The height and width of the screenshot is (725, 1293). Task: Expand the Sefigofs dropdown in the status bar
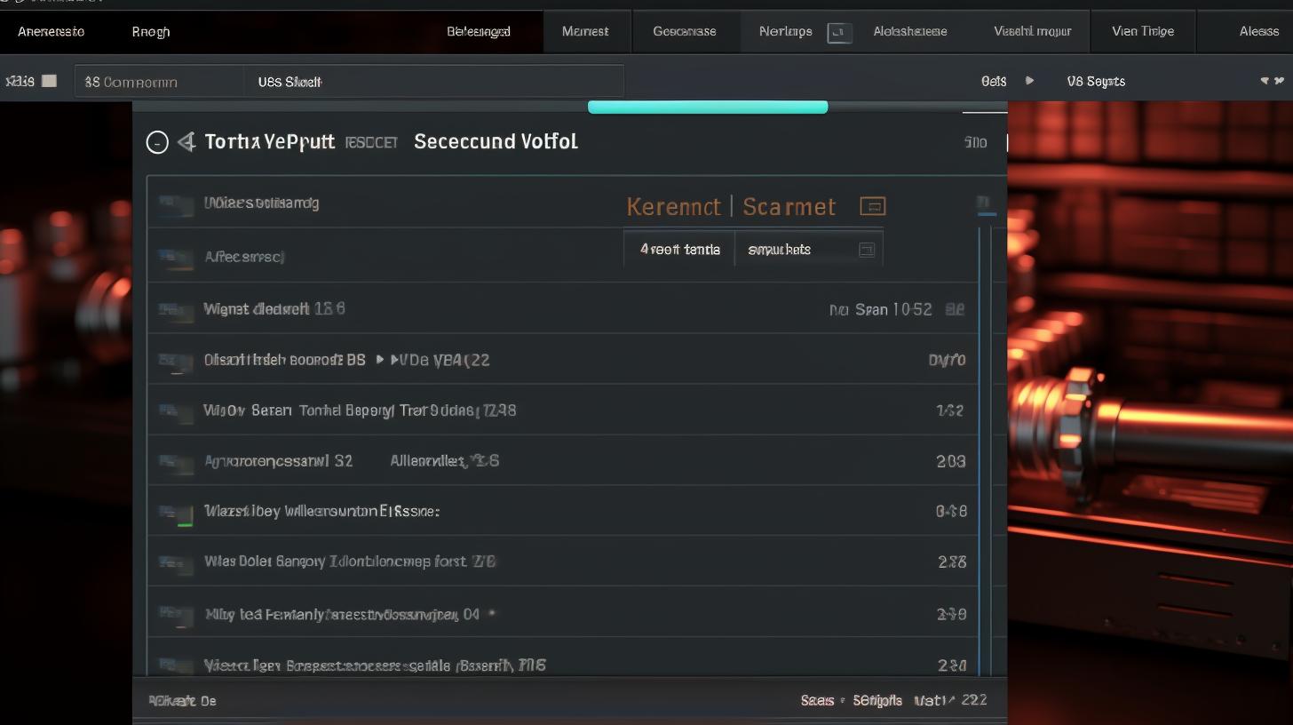(878, 700)
